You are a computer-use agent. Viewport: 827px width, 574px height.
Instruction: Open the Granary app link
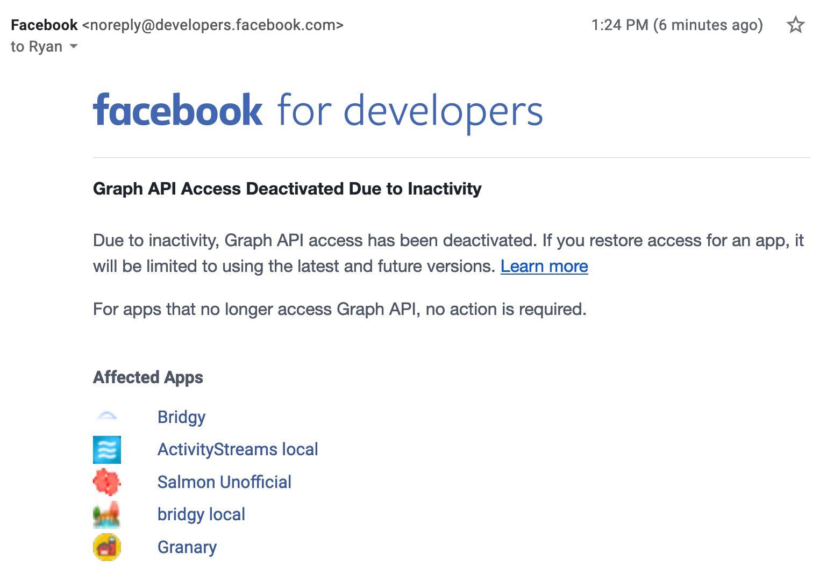(x=187, y=547)
